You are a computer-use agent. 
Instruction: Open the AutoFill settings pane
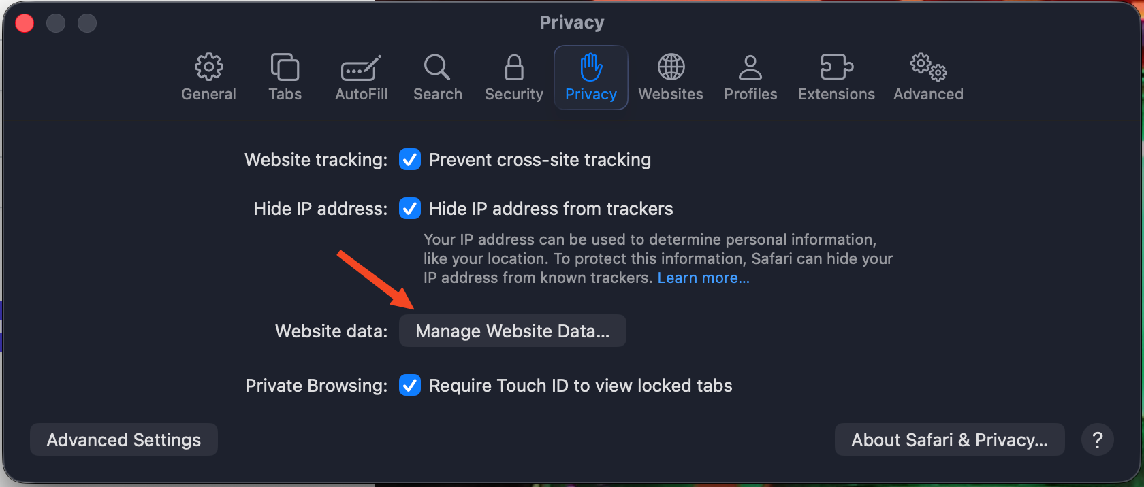(x=361, y=69)
